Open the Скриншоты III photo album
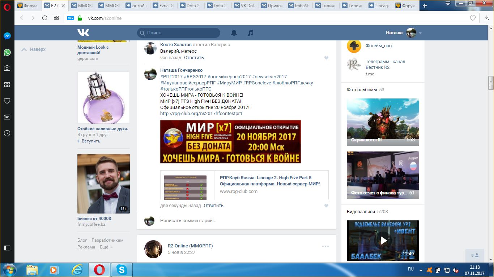The height and width of the screenshot is (277, 494). (383, 122)
